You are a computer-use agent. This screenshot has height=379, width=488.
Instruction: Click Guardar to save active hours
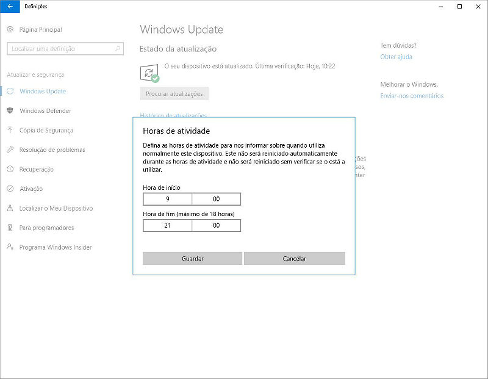coord(192,259)
